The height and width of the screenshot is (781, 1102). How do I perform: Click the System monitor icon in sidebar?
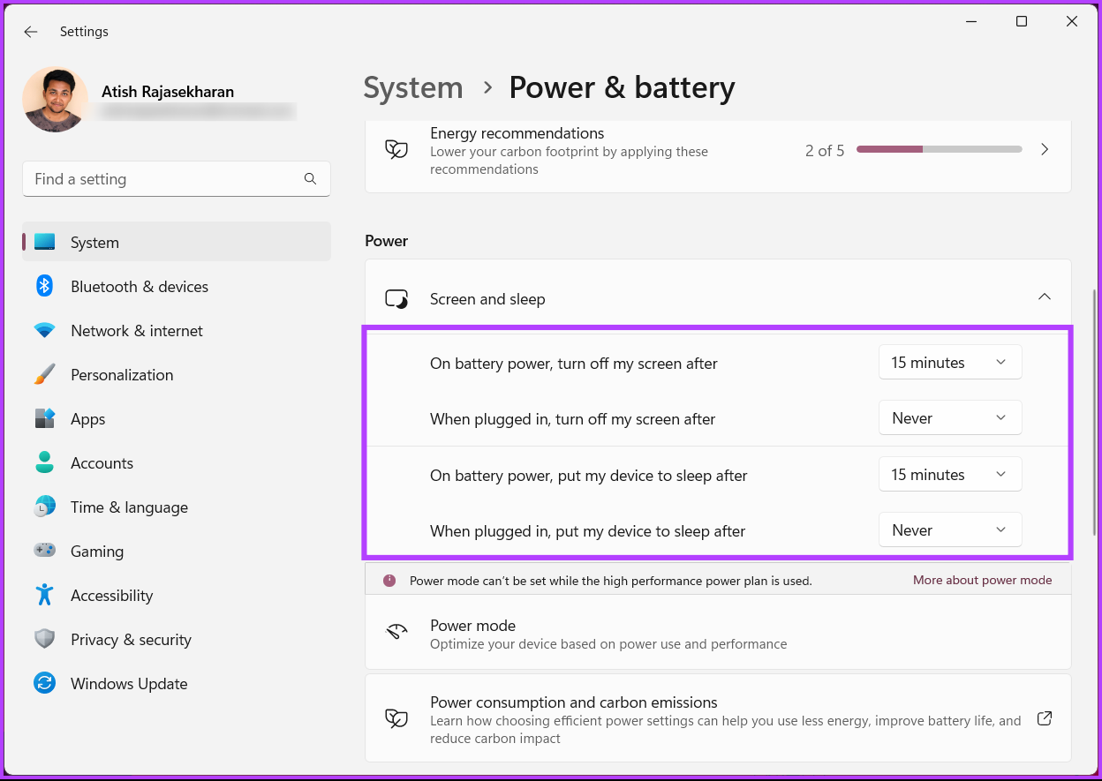point(45,242)
